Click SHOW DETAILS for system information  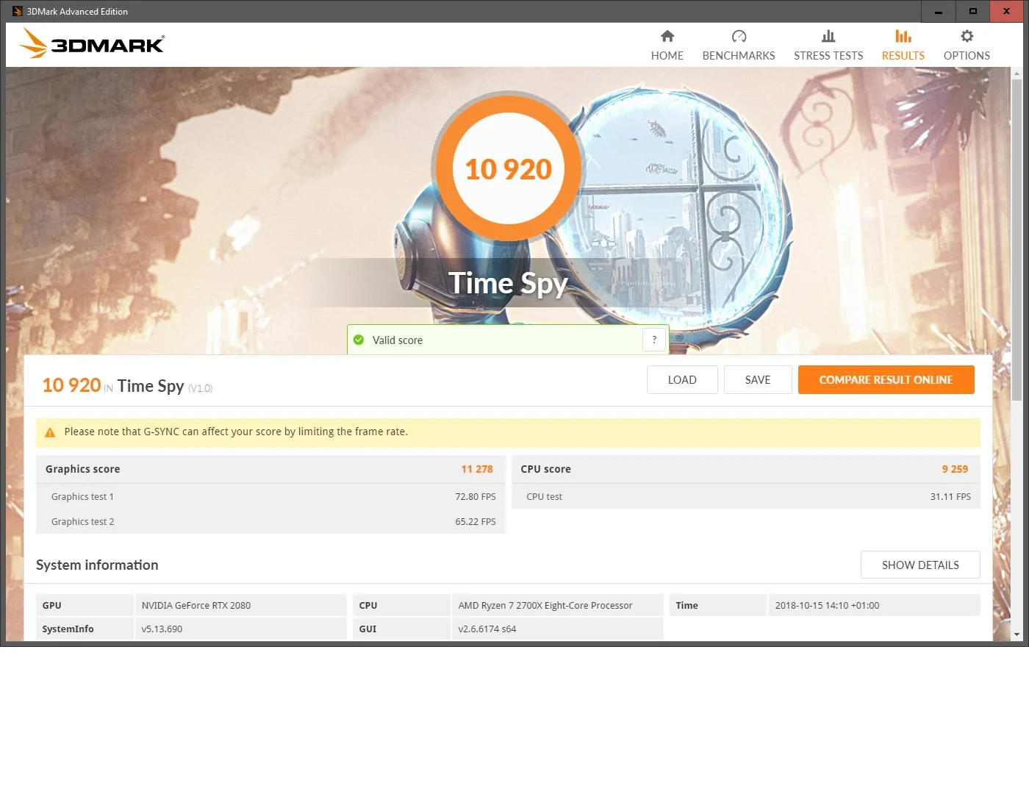pyautogui.click(x=920, y=565)
